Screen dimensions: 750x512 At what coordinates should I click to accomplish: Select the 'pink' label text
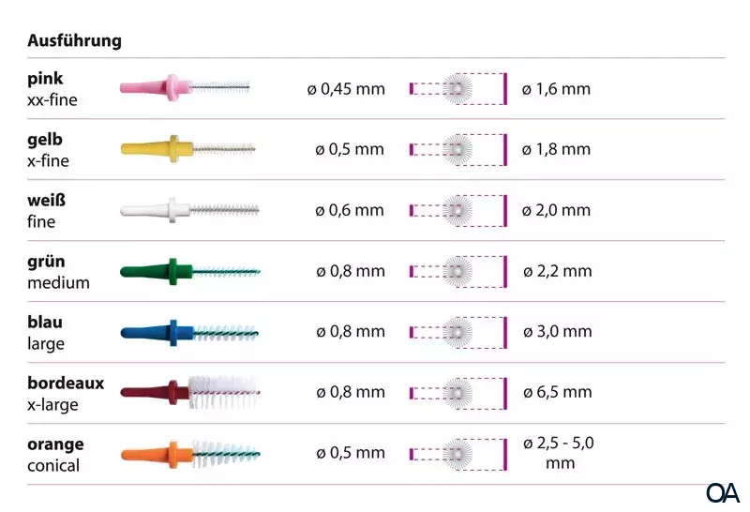pyautogui.click(x=45, y=79)
